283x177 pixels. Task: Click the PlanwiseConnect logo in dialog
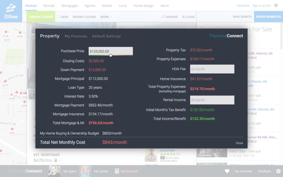pyautogui.click(x=226, y=36)
